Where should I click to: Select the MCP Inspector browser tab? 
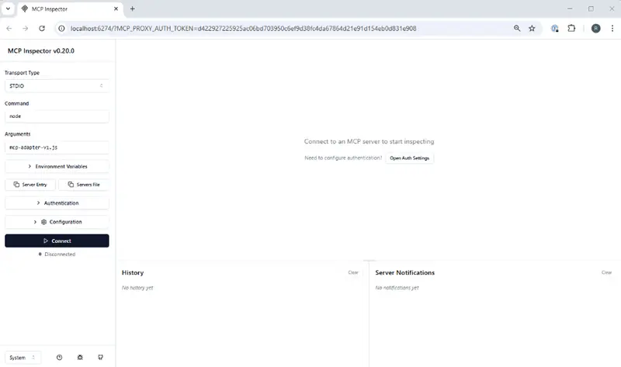click(69, 9)
